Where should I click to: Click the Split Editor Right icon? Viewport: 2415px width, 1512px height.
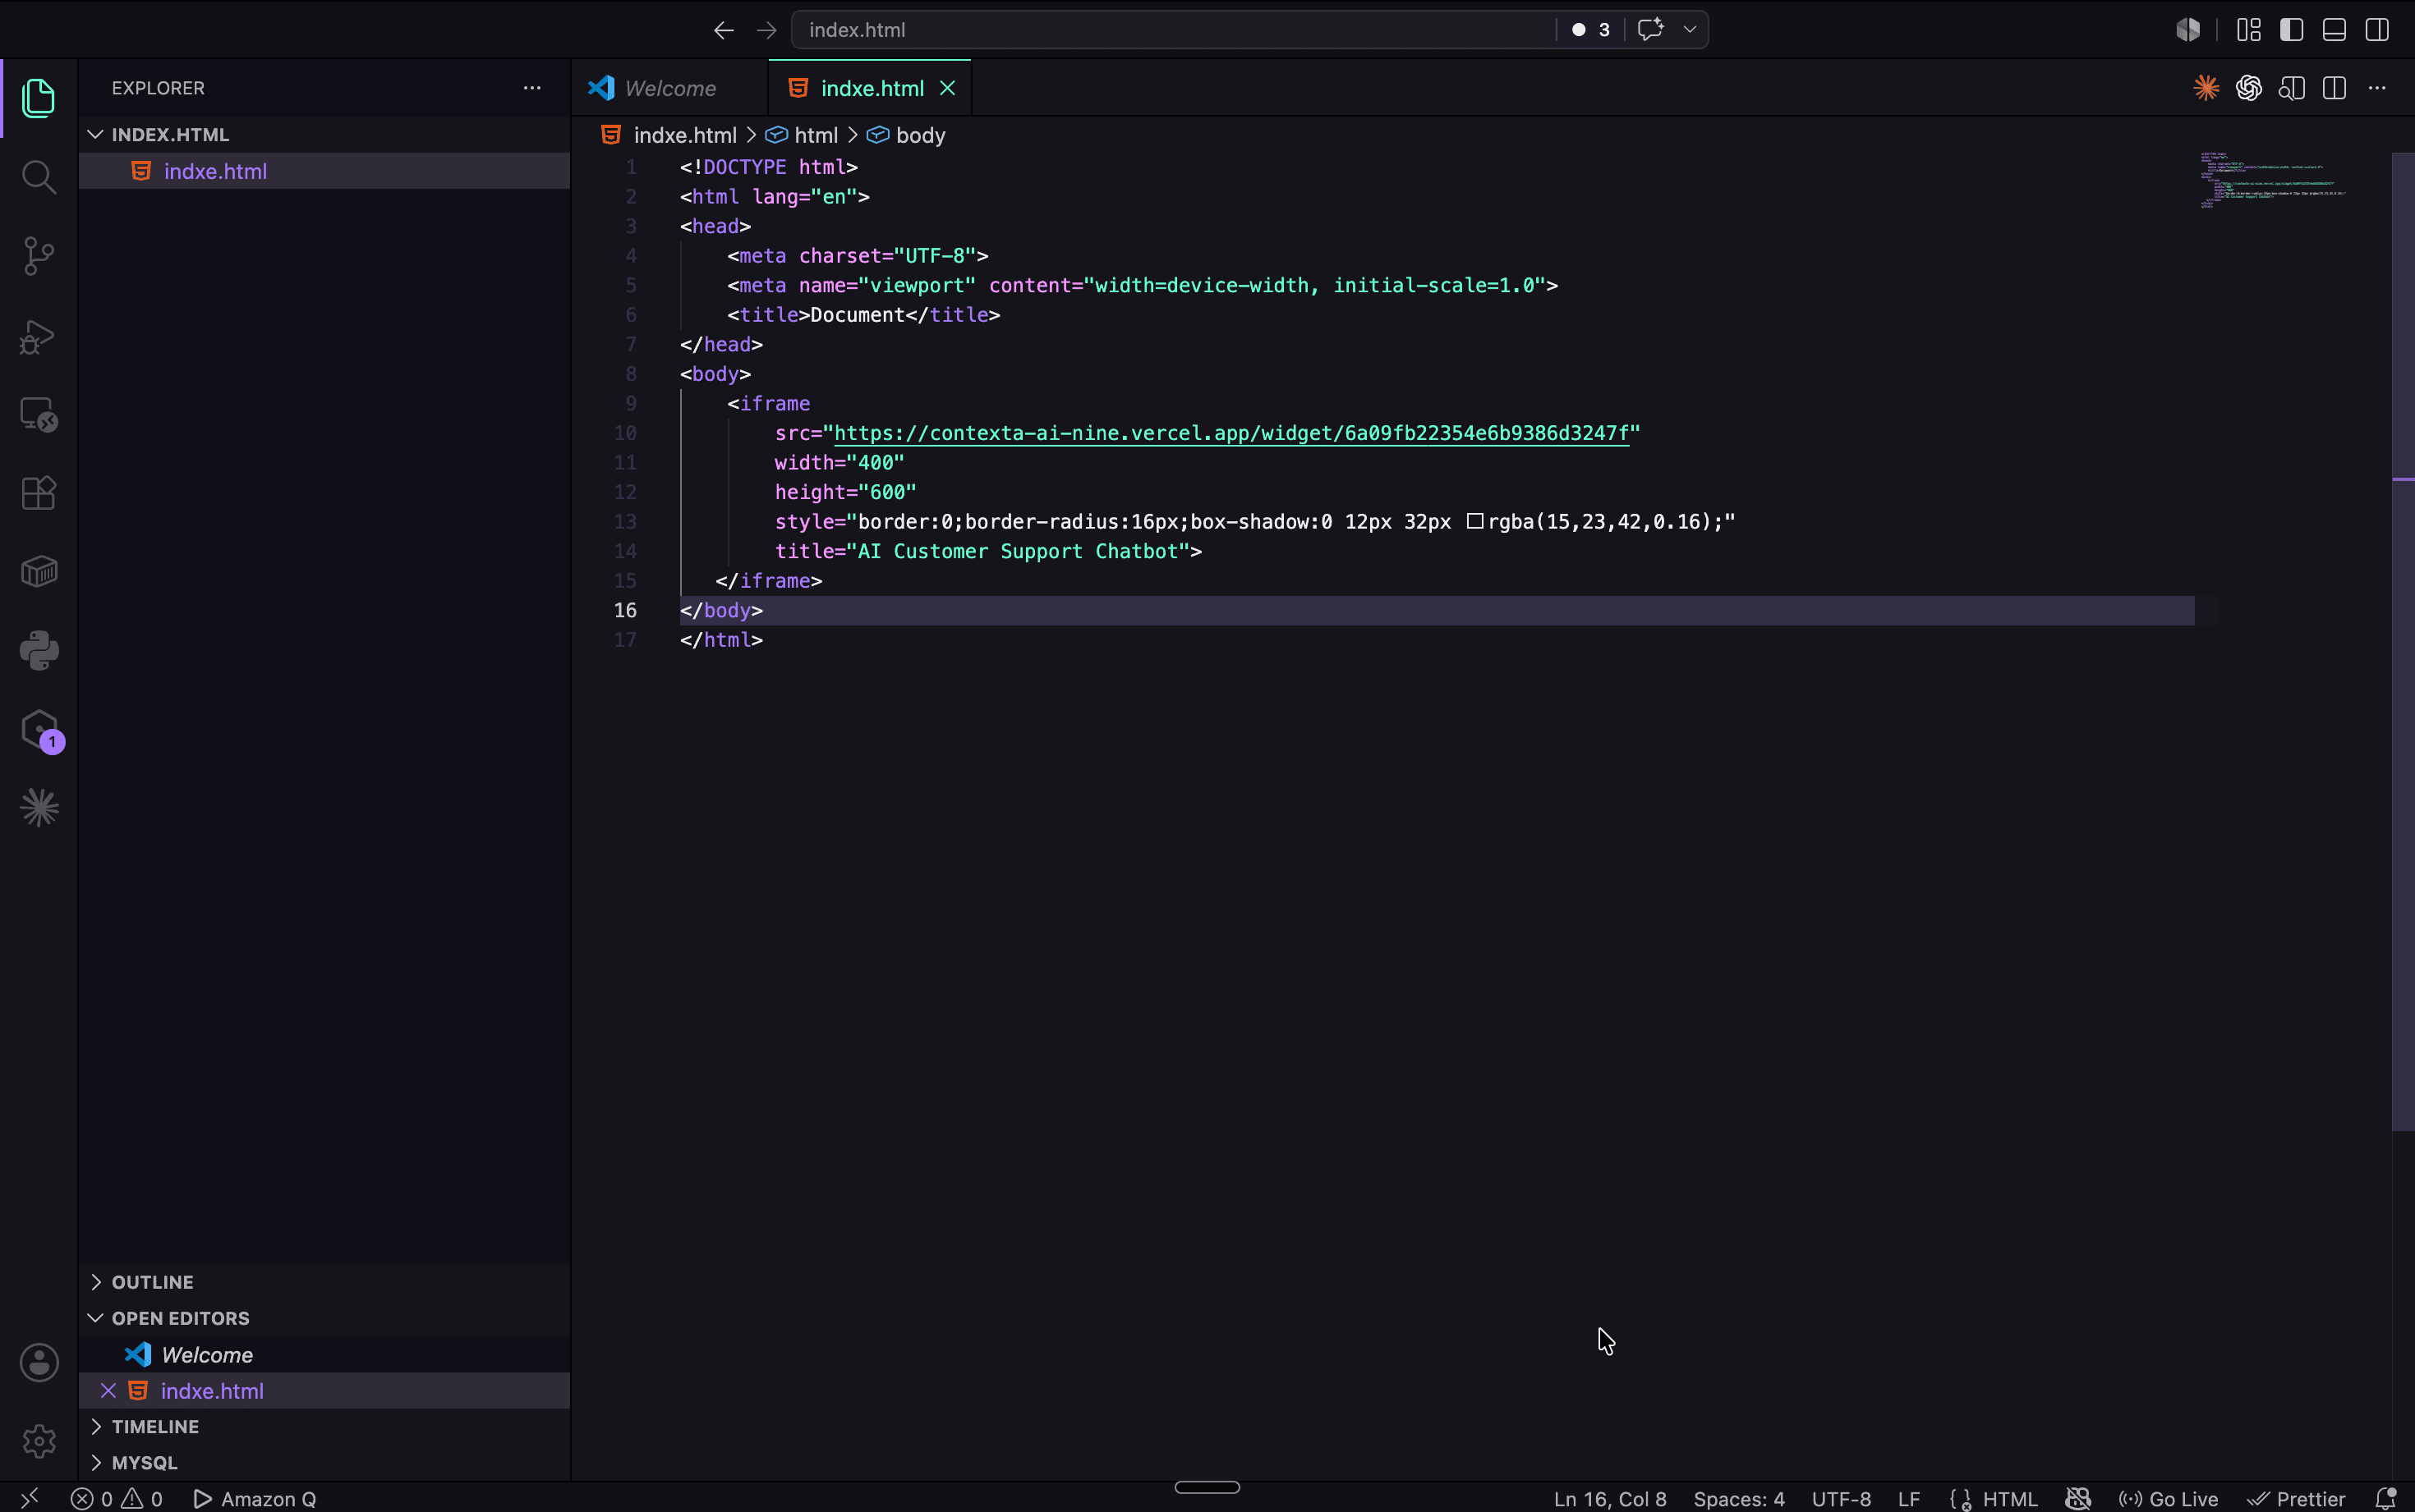click(2334, 88)
